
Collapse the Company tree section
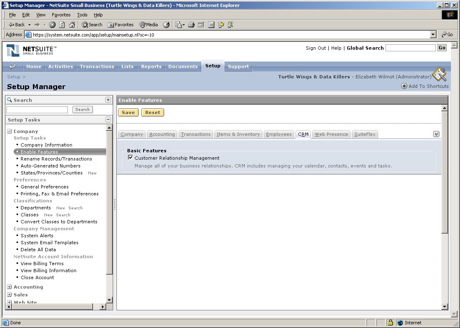(9, 131)
